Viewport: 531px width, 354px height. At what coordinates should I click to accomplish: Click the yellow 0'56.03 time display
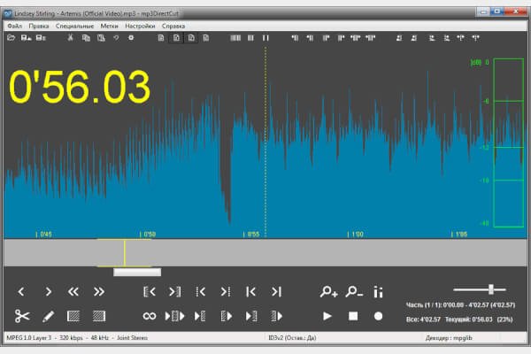pos(80,87)
